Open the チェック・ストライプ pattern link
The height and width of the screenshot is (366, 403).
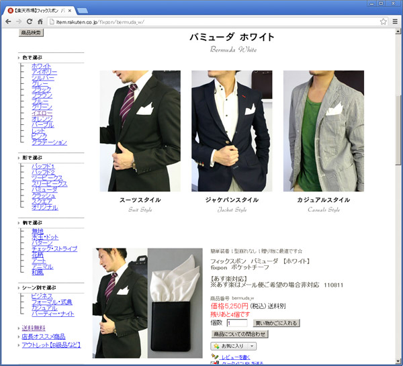coord(54,248)
